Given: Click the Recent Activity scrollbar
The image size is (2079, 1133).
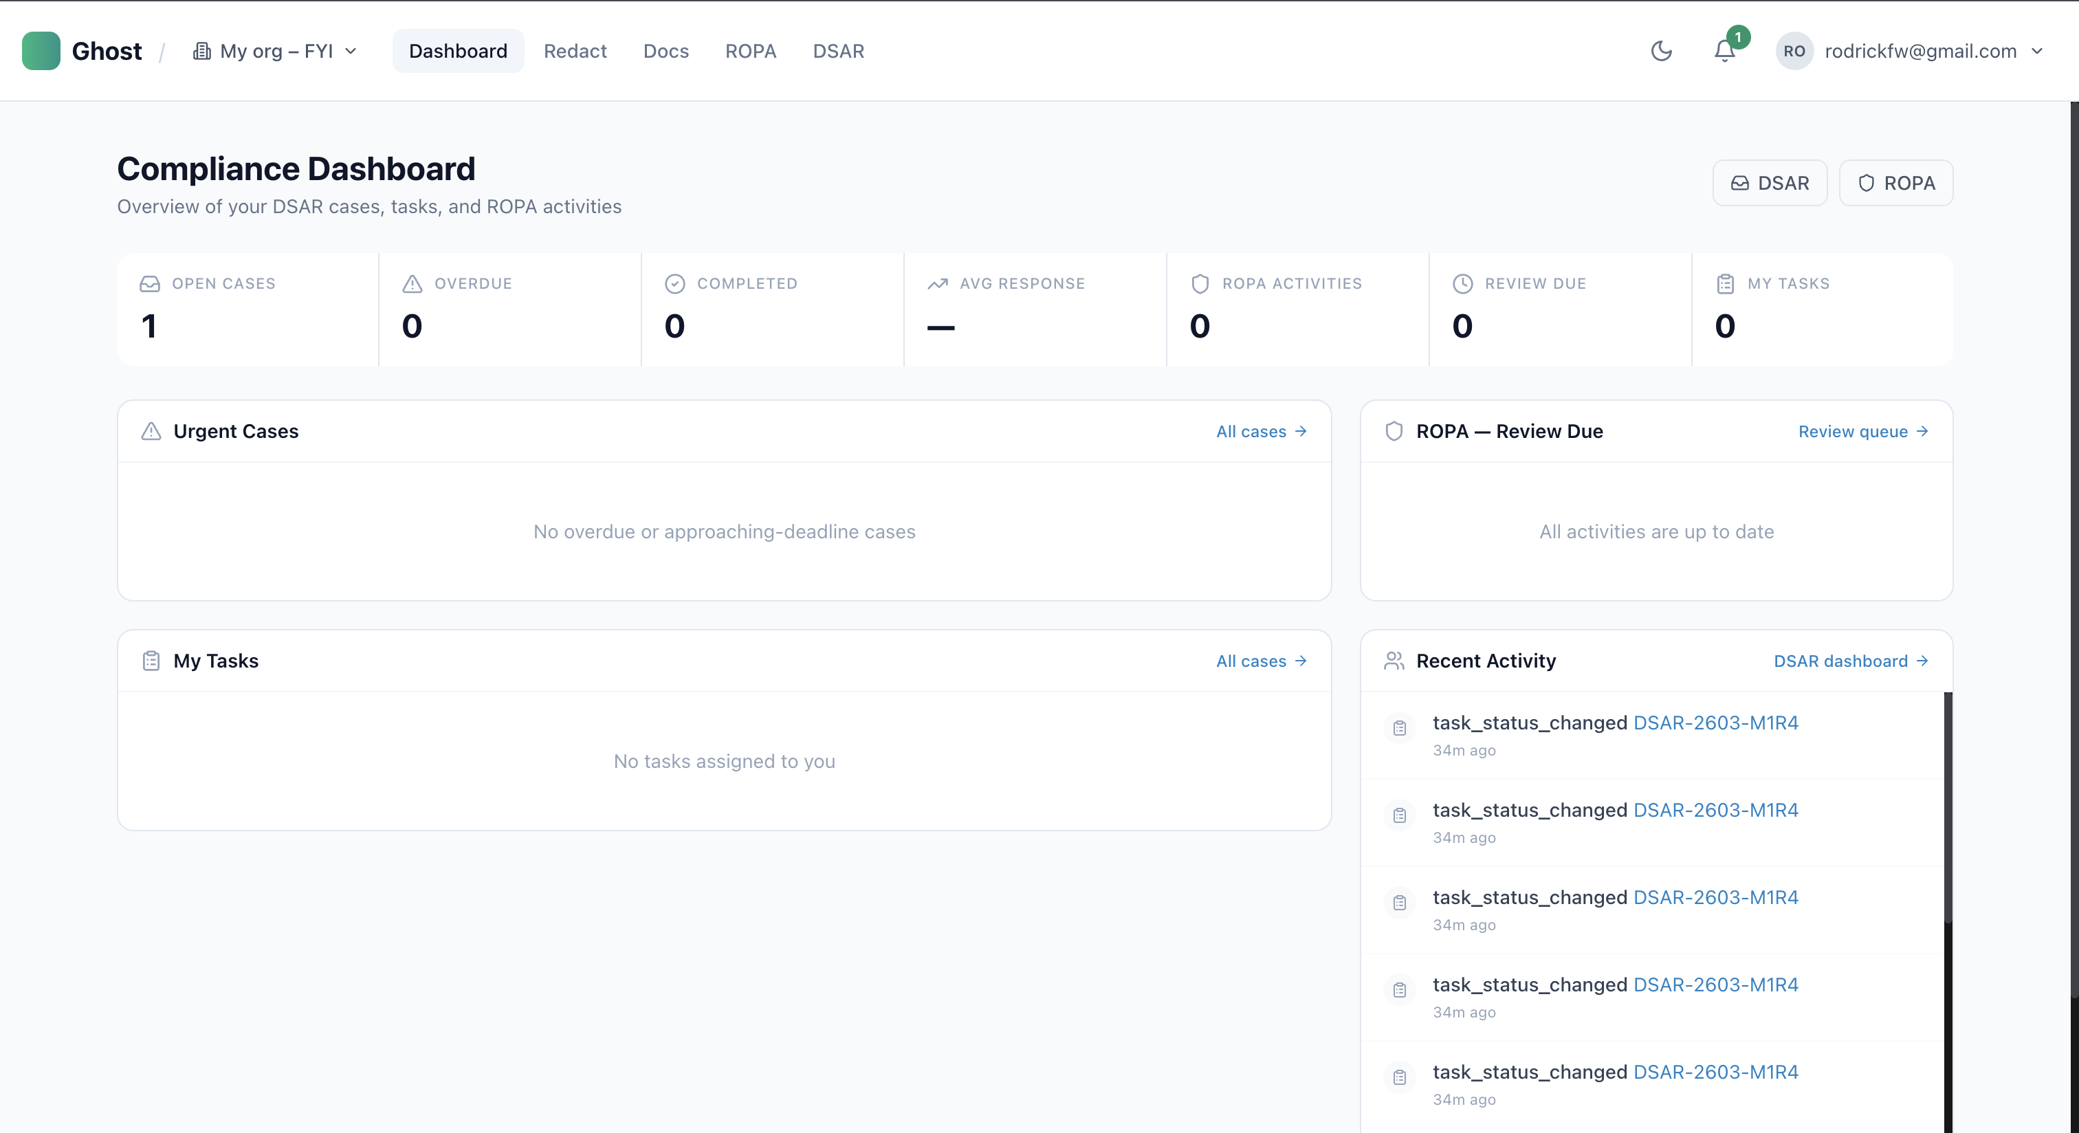Looking at the screenshot, I should [x=1948, y=807].
